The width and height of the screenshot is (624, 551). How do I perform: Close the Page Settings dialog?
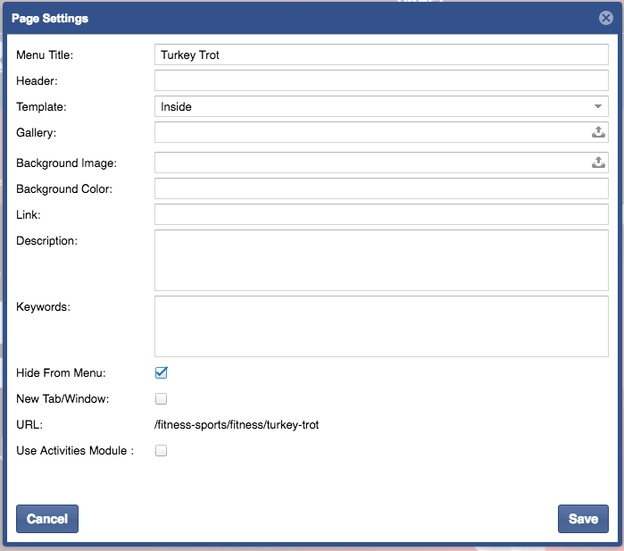click(605, 18)
